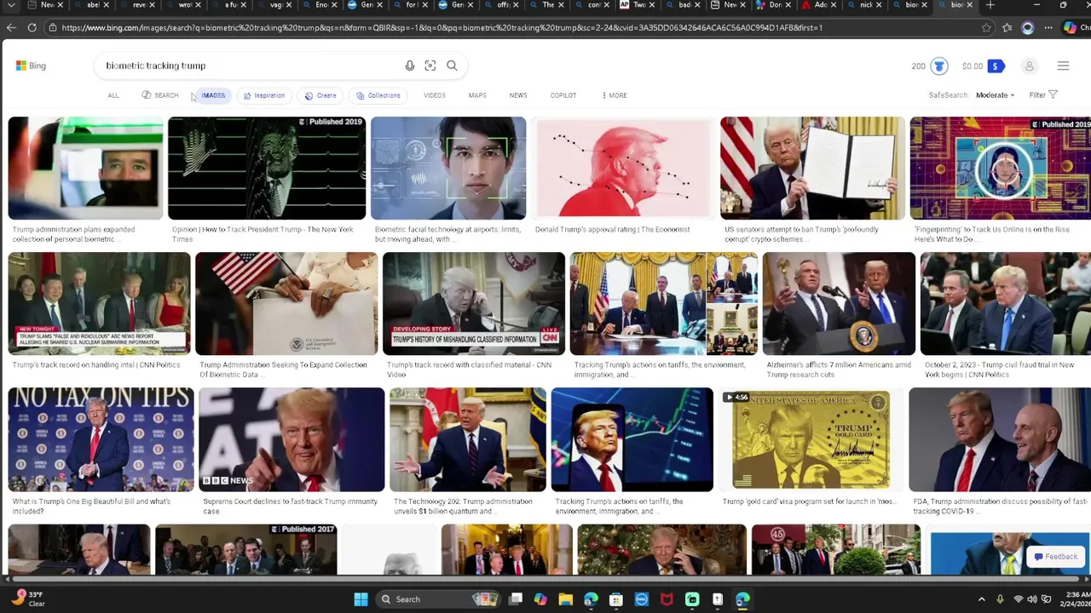Screen dimensions: 1091x613
Task: Click 'Fingerprinting to Track Us Online' caption
Action: [991, 234]
